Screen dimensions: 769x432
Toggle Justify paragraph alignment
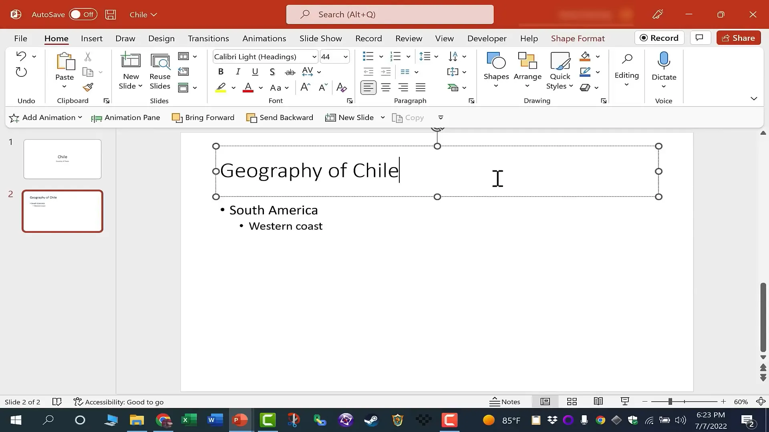[x=421, y=87]
